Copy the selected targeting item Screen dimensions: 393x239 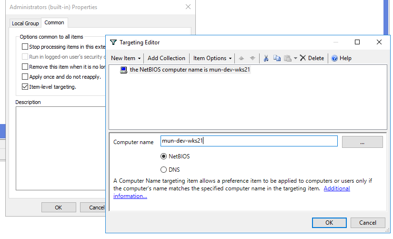(277, 58)
